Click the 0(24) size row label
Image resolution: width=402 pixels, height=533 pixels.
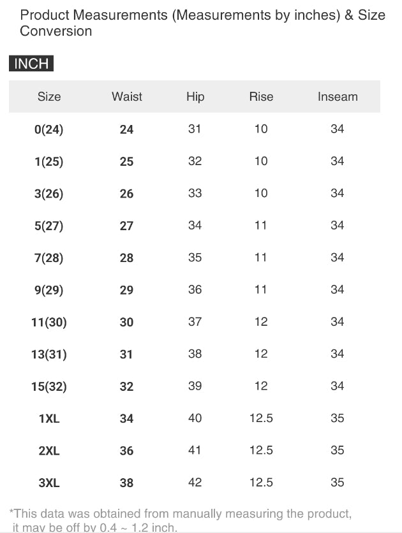[x=49, y=129]
